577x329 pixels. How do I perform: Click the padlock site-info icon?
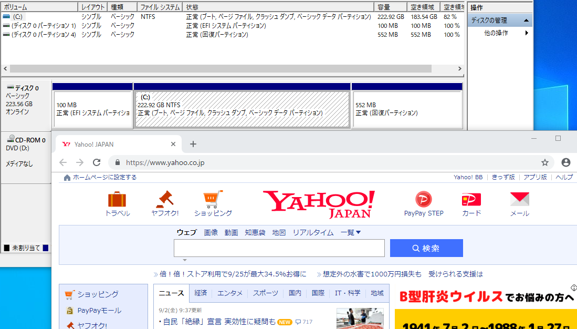pyautogui.click(x=118, y=162)
